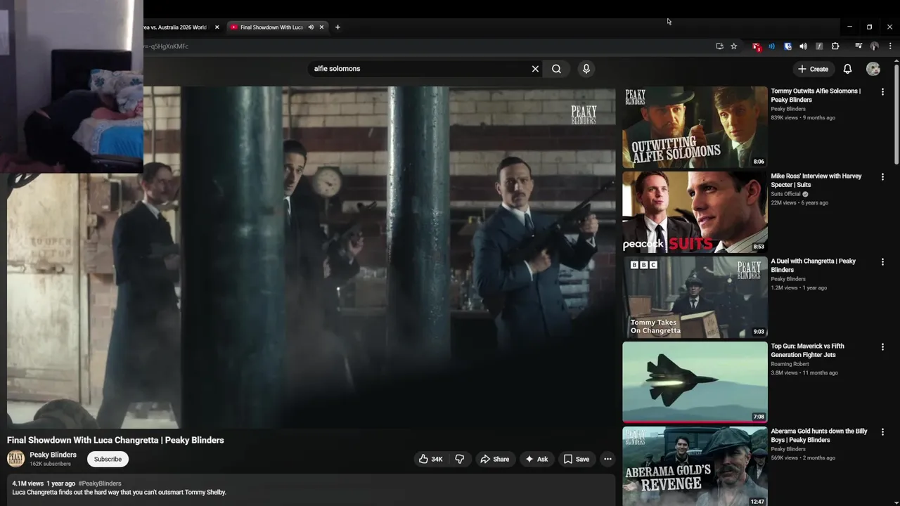The image size is (900, 506).
Task: Share the video
Action: click(494, 459)
